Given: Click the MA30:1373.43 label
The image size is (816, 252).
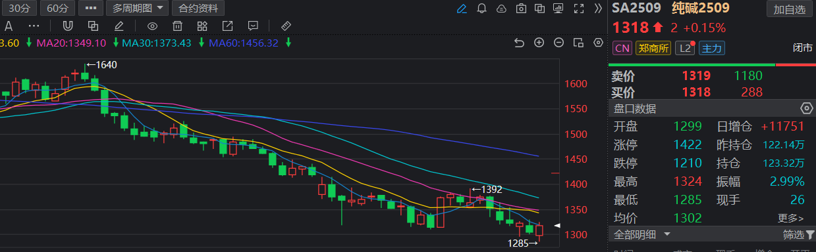Looking at the screenshot, I should pos(157,43).
